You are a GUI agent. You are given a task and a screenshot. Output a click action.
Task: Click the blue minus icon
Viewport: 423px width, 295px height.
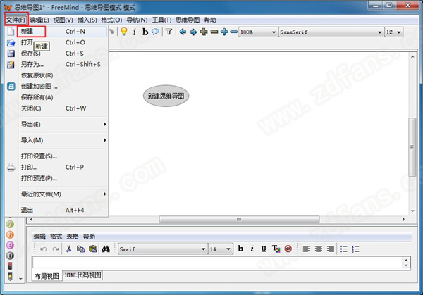click(x=233, y=32)
